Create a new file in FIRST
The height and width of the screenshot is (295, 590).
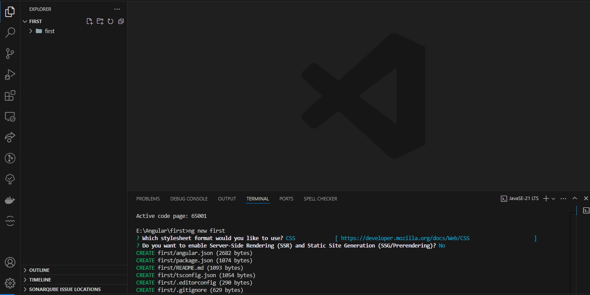90,21
